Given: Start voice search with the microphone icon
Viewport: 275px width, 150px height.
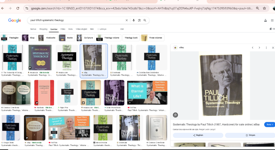Looking at the screenshot, I should click(x=134, y=20).
